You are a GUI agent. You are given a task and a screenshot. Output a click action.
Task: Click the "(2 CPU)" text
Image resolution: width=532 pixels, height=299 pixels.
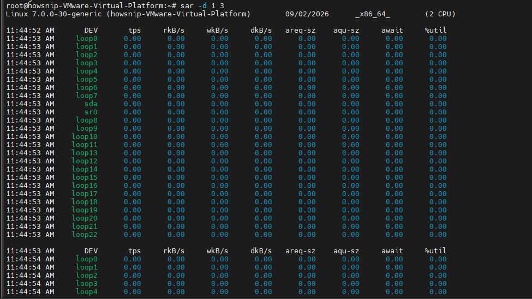pos(440,14)
